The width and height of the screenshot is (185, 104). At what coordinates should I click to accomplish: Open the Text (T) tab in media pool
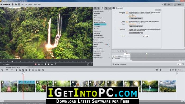click(98, 8)
